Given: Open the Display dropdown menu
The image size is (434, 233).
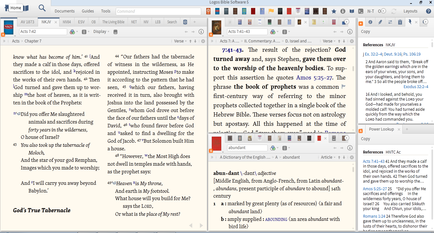Looking at the screenshot, I should [x=101, y=32].
